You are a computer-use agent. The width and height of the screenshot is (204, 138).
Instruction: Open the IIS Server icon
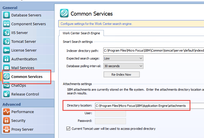click(x=7, y=33)
